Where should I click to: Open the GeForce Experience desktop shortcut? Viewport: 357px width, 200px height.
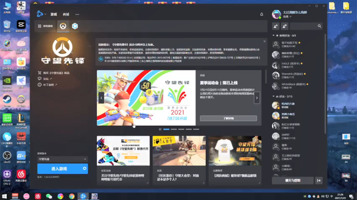pos(7,84)
